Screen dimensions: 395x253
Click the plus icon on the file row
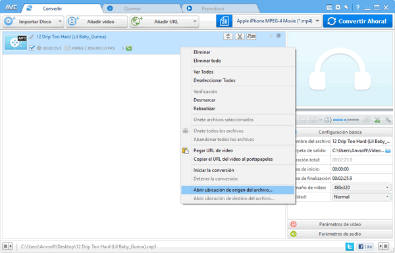tap(271, 36)
